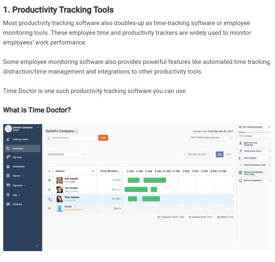
Task: Click Add a Permanent Task step
Action: click(x=253, y=165)
